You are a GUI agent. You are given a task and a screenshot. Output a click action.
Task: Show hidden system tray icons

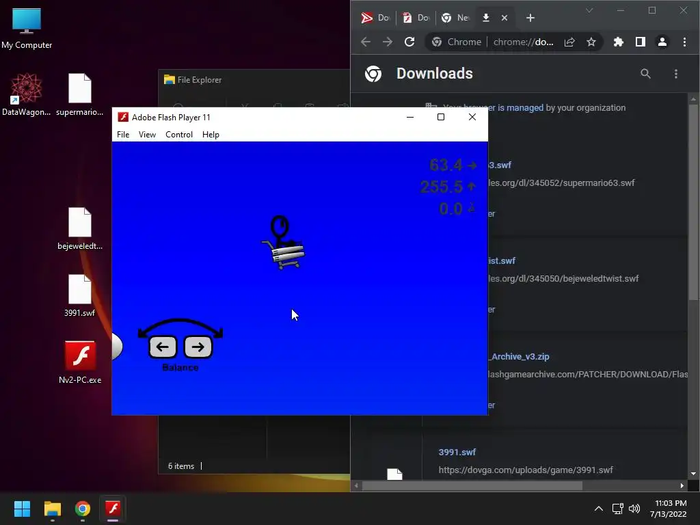pos(599,509)
